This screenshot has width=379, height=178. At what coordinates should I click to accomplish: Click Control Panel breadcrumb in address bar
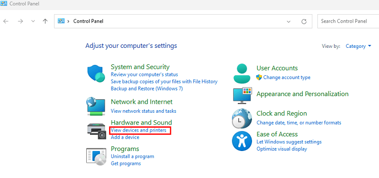pyautogui.click(x=88, y=21)
